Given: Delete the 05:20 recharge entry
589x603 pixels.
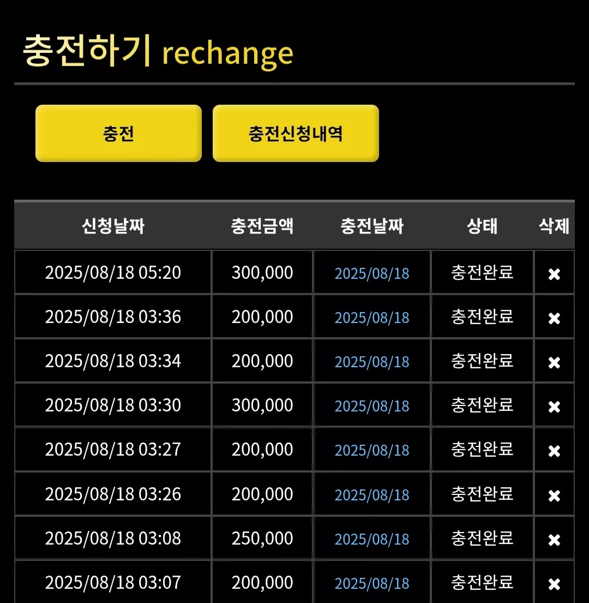Looking at the screenshot, I should (x=554, y=274).
